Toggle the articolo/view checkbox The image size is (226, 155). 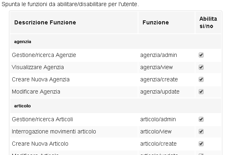[201, 131]
